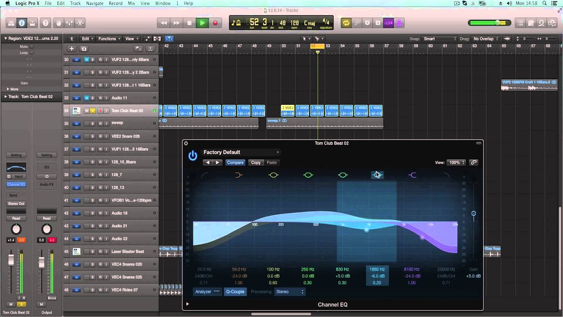This screenshot has width=563, height=317.
Task: Open the List Editors icon
Action: pyautogui.click(x=520, y=23)
